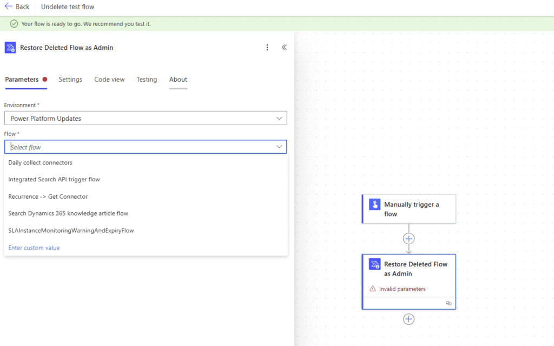Expand the Environment dropdown chevron
The width and height of the screenshot is (554, 346).
[x=279, y=118]
